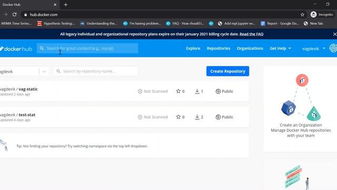Focus the Search for great content field
The image size is (337, 190).
click(87, 48)
